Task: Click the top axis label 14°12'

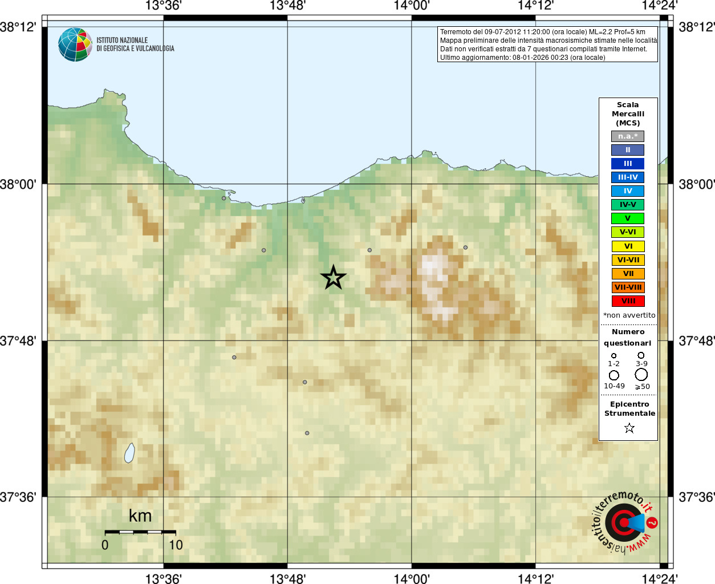Action: (535, 6)
